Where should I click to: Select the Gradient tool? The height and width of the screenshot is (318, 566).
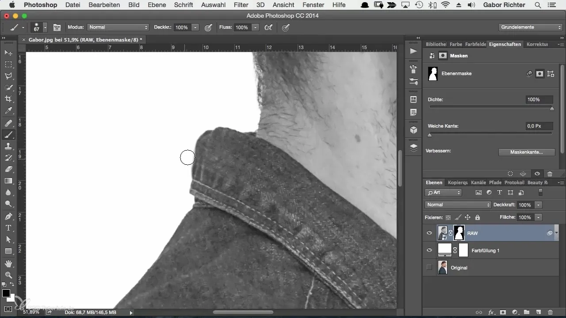click(8, 181)
